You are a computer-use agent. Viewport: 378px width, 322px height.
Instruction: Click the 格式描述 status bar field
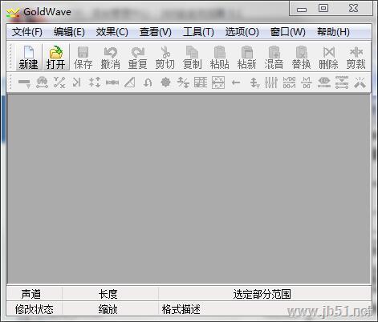pyautogui.click(x=265, y=309)
